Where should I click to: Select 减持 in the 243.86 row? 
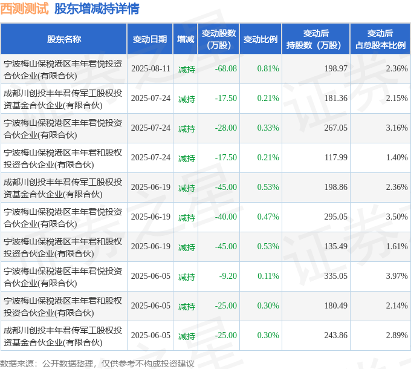187,336
